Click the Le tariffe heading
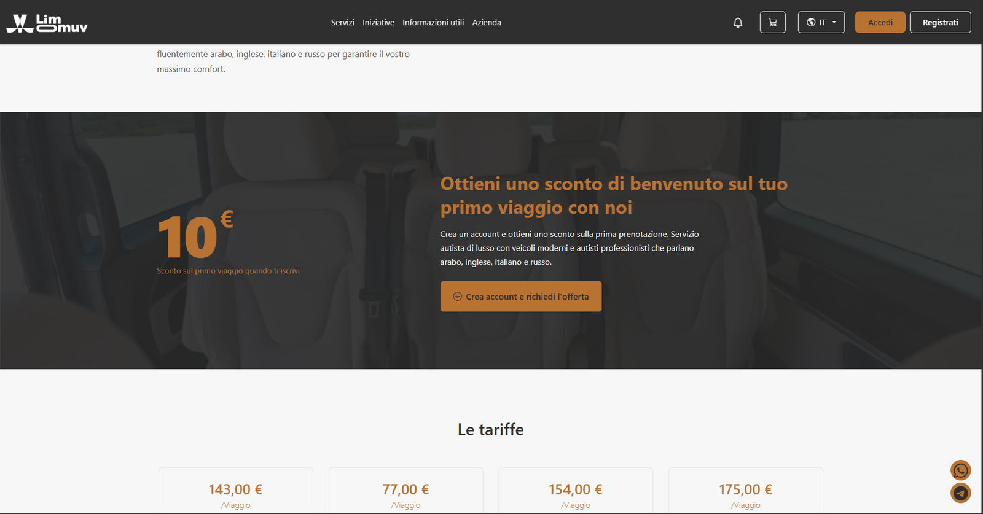This screenshot has height=514, width=983. 491,429
